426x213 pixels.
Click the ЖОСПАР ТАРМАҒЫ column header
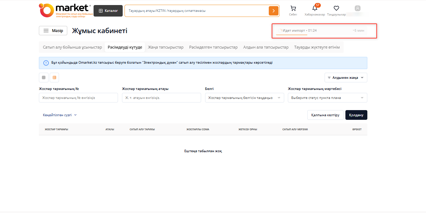click(x=56, y=129)
